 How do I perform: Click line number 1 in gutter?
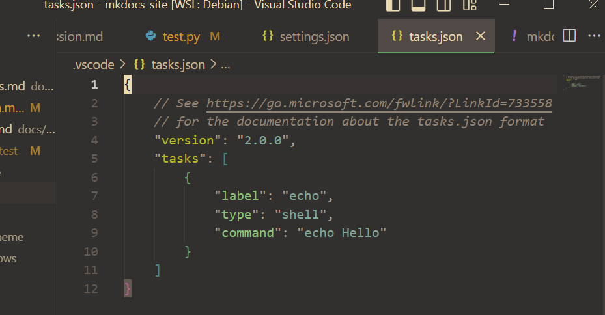94,85
